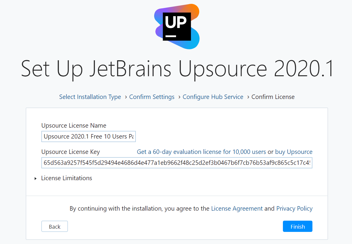Click the Set Up JetBrains Upsource heading
Image resolution: width=352 pixels, height=244 pixels.
coord(177,69)
